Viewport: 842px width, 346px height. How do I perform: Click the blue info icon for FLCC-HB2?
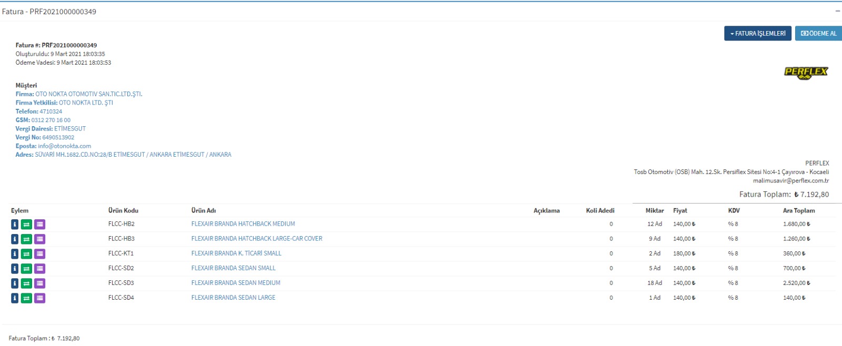pyautogui.click(x=15, y=225)
